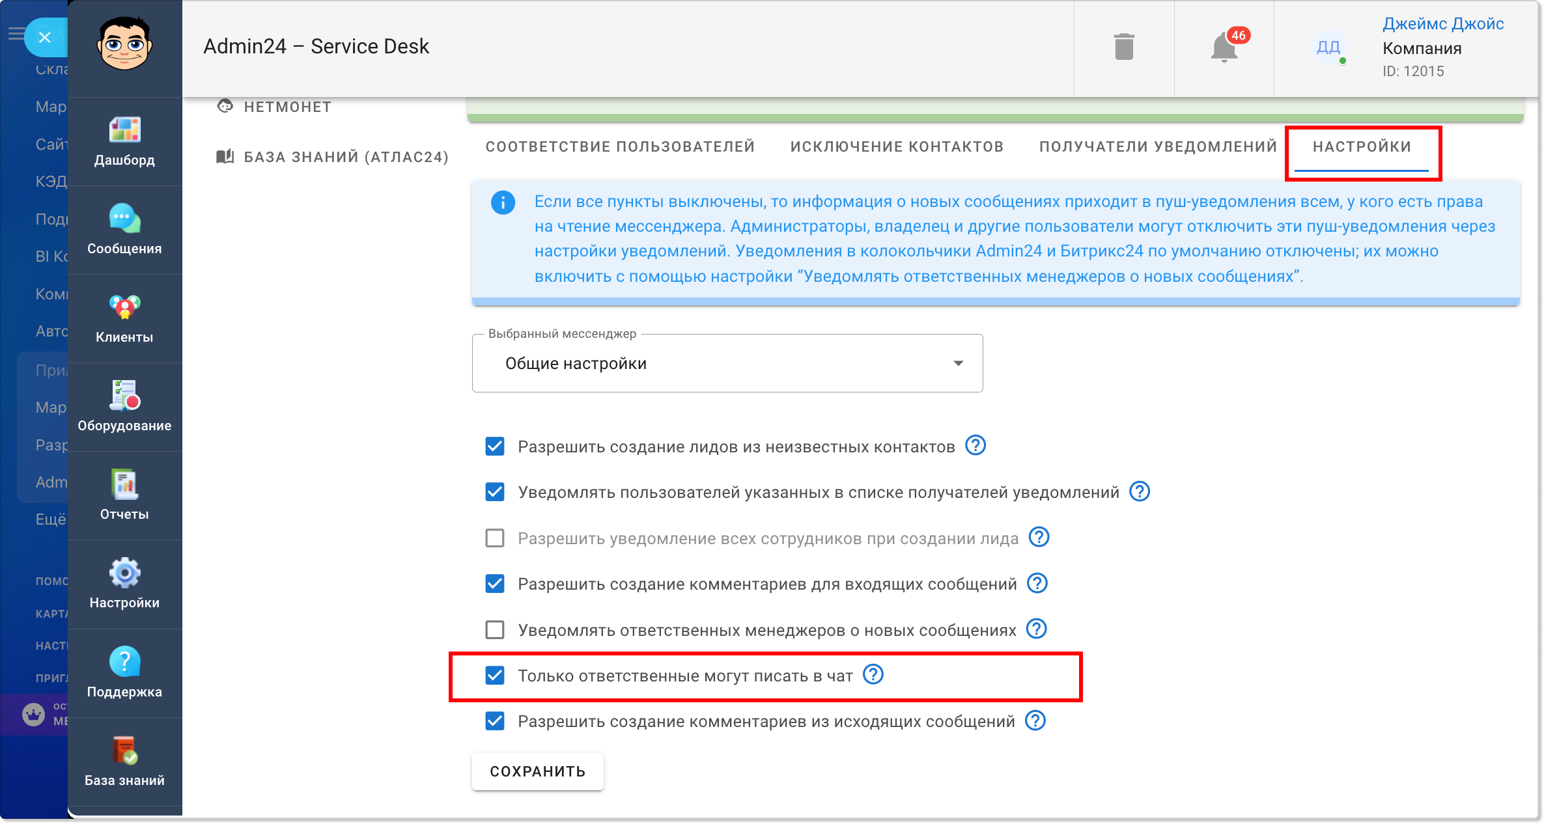The width and height of the screenshot is (1544, 824).
Task: Click help icon for комментариев для входящих сообщений
Action: [x=1037, y=583]
